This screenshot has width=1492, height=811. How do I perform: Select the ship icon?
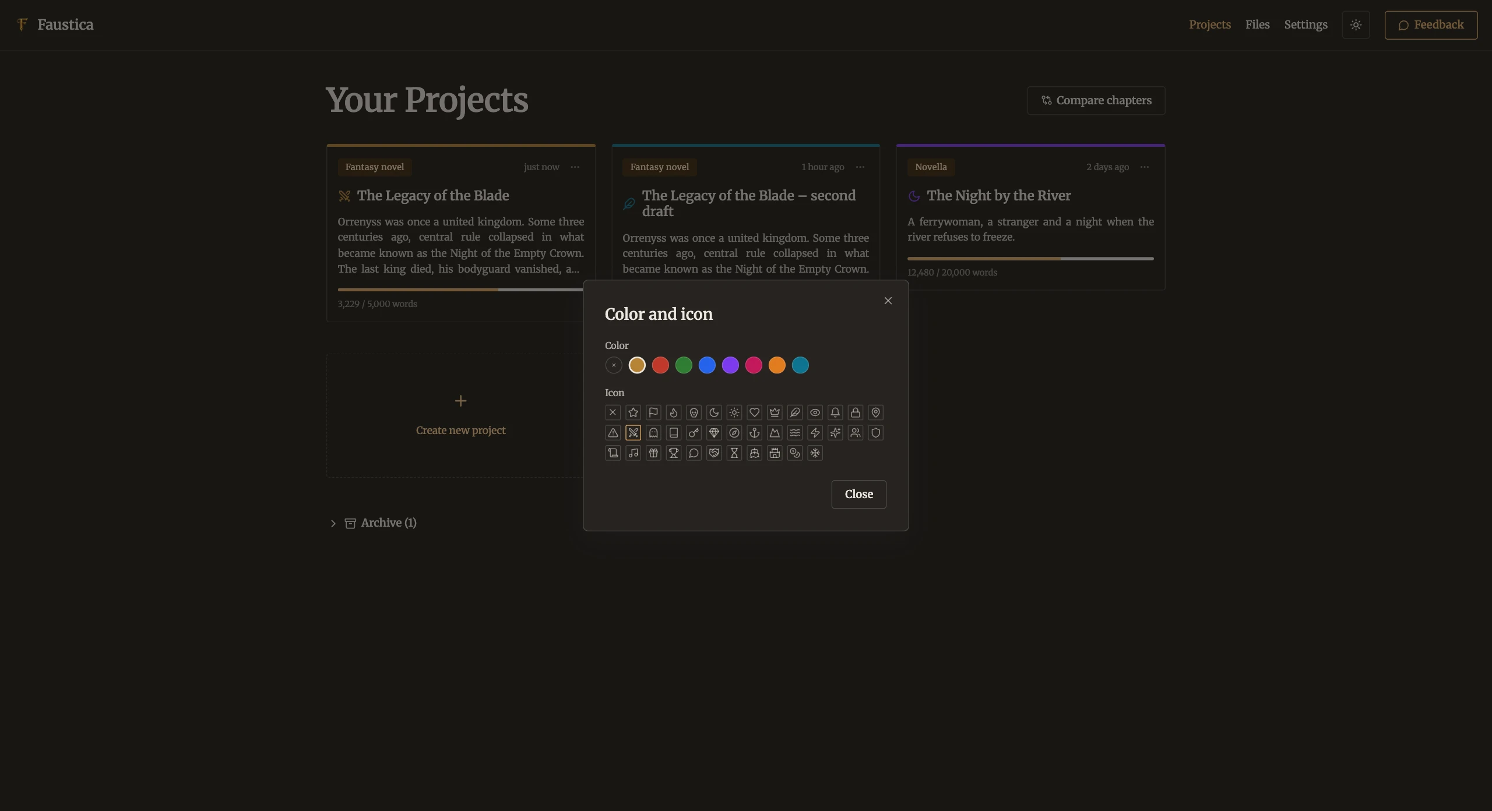[754, 453]
